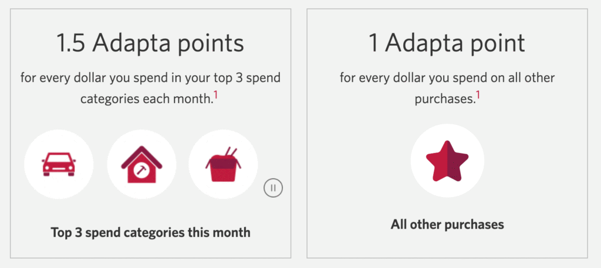
Task: Click the red car category icon
Action: [x=59, y=164]
